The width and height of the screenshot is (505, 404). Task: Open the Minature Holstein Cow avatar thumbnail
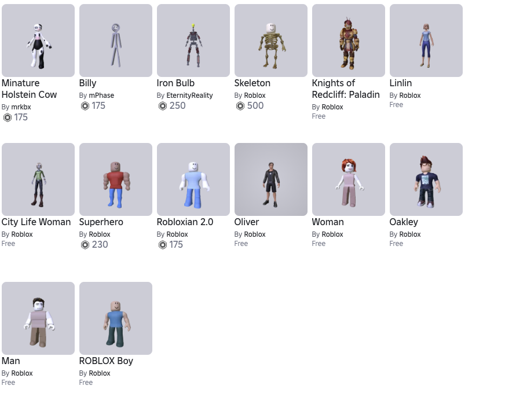[x=38, y=41]
